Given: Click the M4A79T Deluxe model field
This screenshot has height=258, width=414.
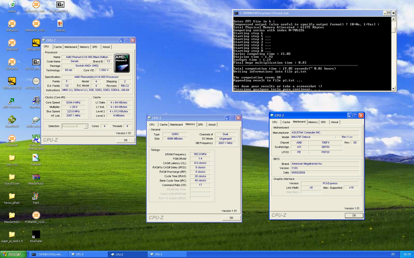Looking at the screenshot, I should (x=312, y=137).
